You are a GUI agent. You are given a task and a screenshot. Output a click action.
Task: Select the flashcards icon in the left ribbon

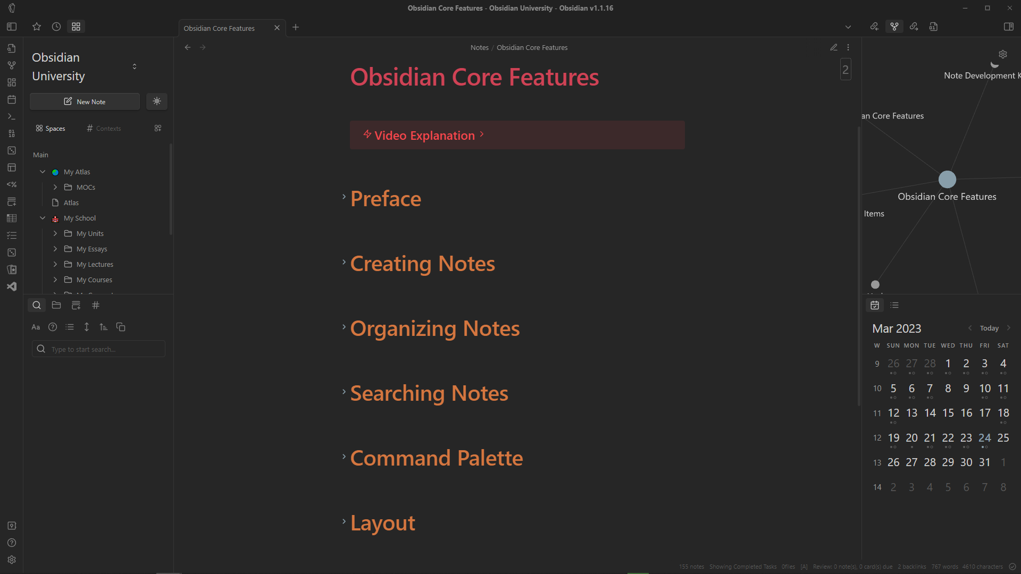point(12,269)
